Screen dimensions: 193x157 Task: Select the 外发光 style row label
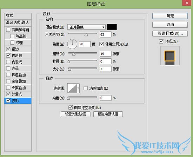click(x=17, y=94)
